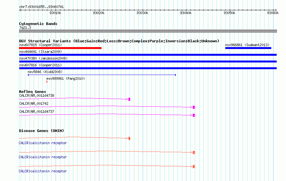The width and height of the screenshot is (286, 181).
Task: Select the CALCR|NM_001742 transcript label
Action: 34,103
